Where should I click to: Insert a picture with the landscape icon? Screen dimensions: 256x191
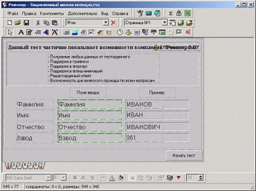click(x=75, y=32)
